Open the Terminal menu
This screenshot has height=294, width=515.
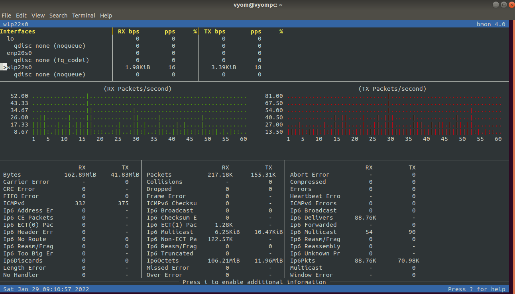pos(84,15)
